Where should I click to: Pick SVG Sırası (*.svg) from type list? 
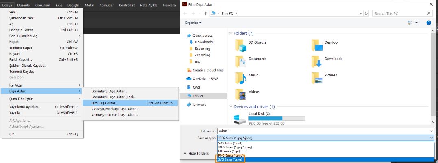[325, 159]
